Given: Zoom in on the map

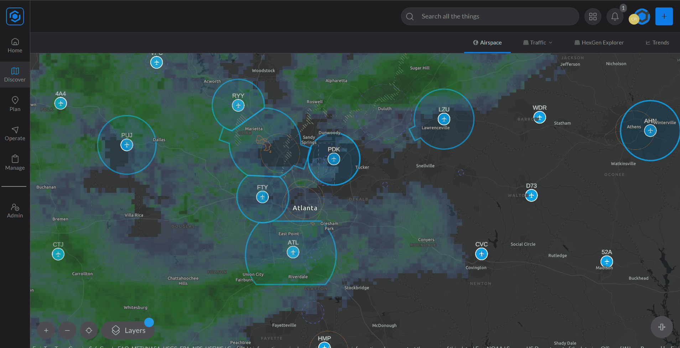Looking at the screenshot, I should click(x=46, y=331).
